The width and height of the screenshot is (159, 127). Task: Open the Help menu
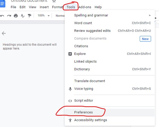[x=98, y=7]
